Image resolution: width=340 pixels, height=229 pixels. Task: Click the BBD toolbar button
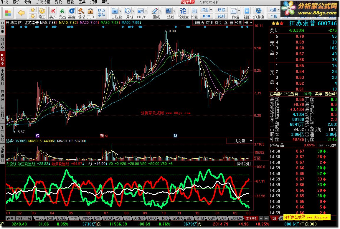tap(206, 16)
